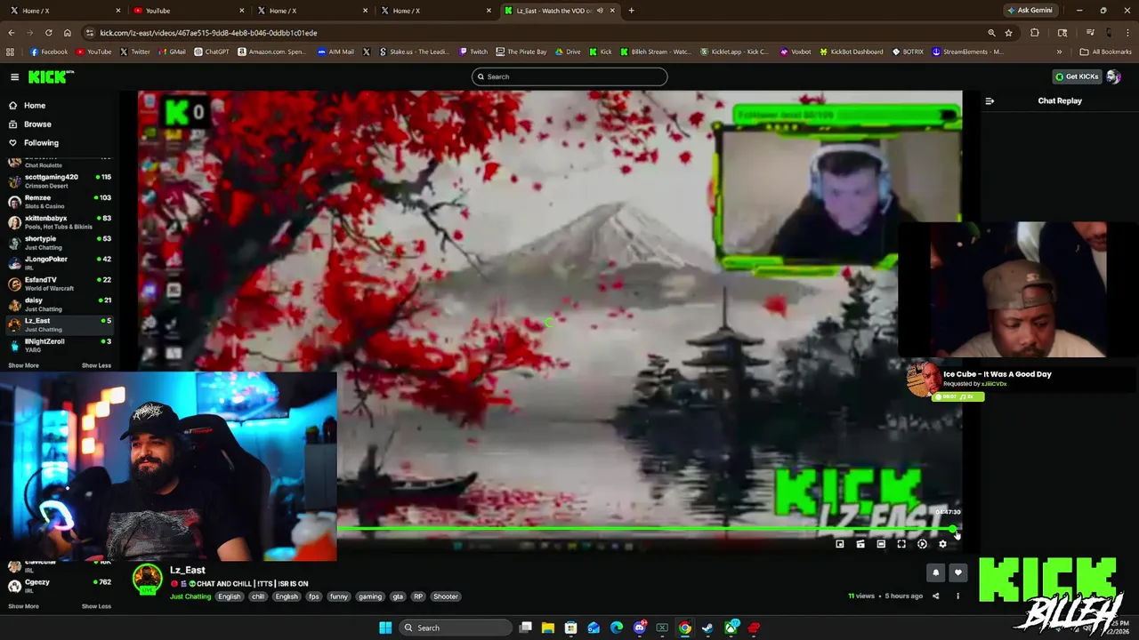Image resolution: width=1139 pixels, height=640 pixels.
Task: Switch the player to theater mode
Action: tap(881, 544)
